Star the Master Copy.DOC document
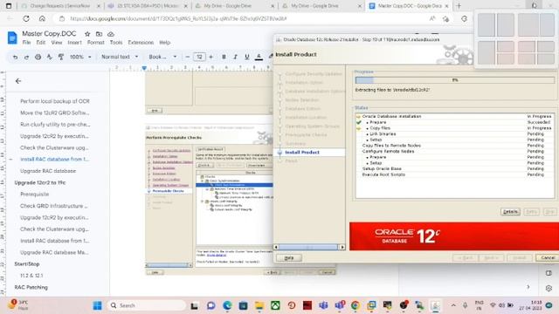This screenshot has width=559, height=314. point(87,34)
